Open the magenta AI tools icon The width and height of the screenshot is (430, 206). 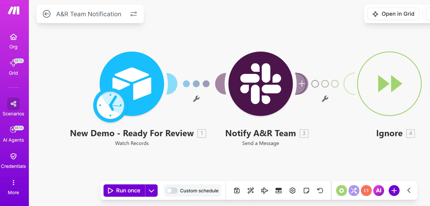pyautogui.click(x=379, y=191)
